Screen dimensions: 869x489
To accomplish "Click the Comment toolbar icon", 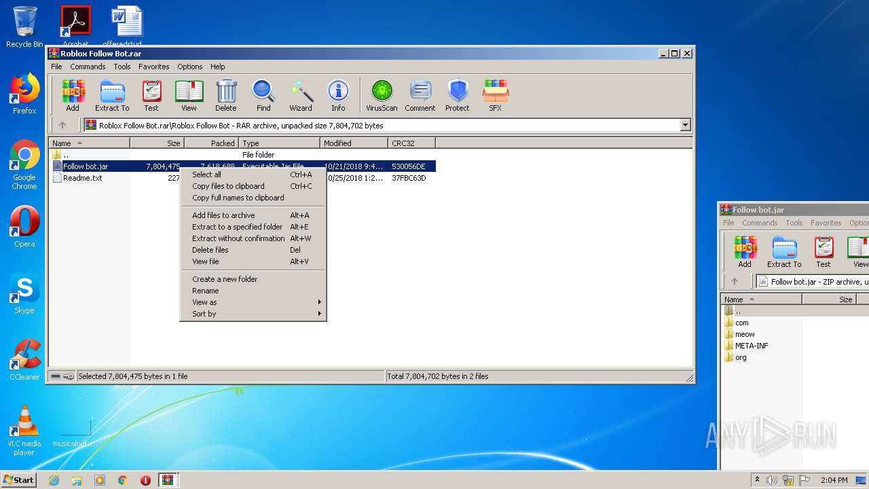I will point(420,96).
